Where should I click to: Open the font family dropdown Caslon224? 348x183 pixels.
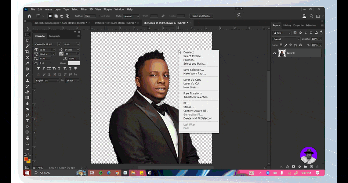[x=47, y=44]
